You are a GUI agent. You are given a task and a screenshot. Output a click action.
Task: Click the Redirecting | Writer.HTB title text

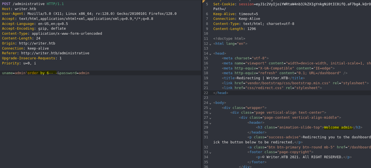[x=262, y=78]
